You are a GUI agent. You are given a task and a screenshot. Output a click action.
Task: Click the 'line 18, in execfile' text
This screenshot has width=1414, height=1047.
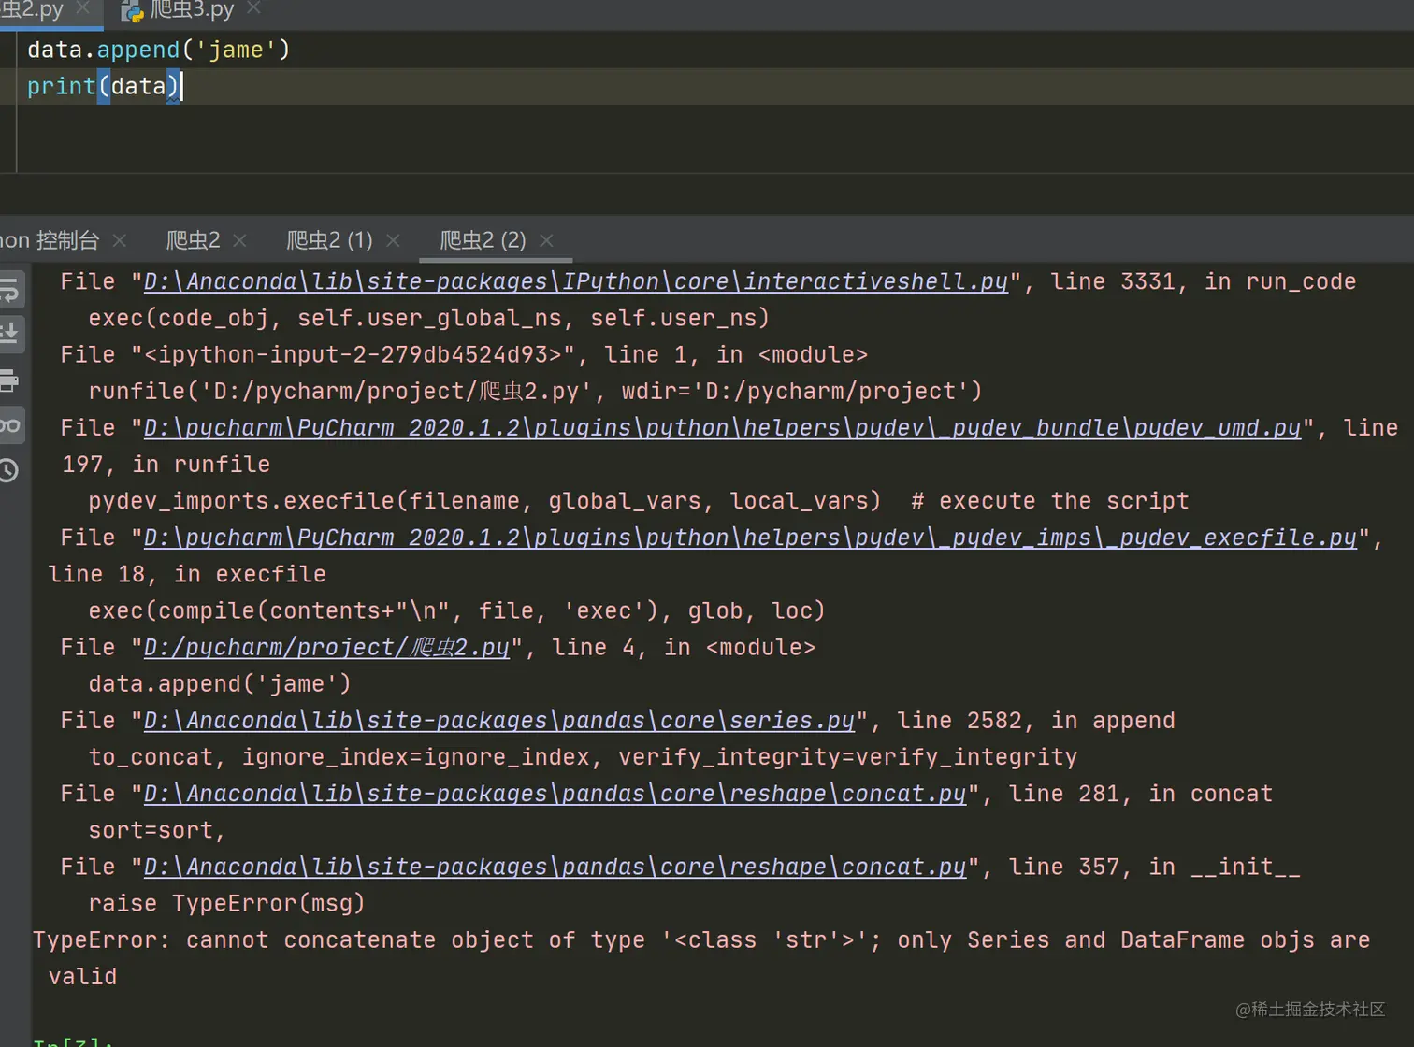187,574
